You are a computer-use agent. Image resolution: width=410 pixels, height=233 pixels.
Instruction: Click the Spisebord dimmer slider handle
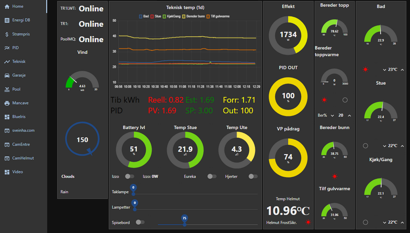point(184,224)
